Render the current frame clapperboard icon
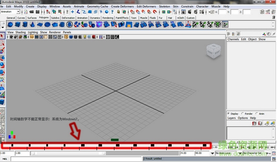 (189, 12)
